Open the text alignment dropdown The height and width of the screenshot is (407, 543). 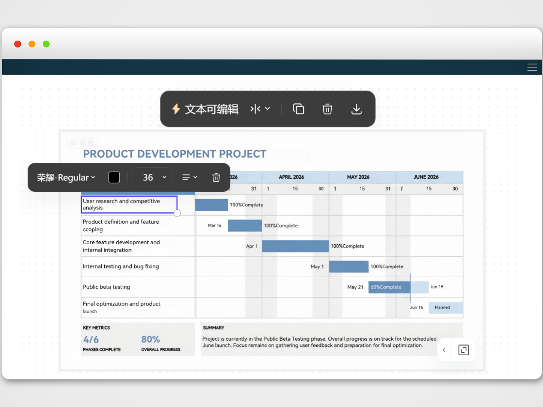point(190,177)
